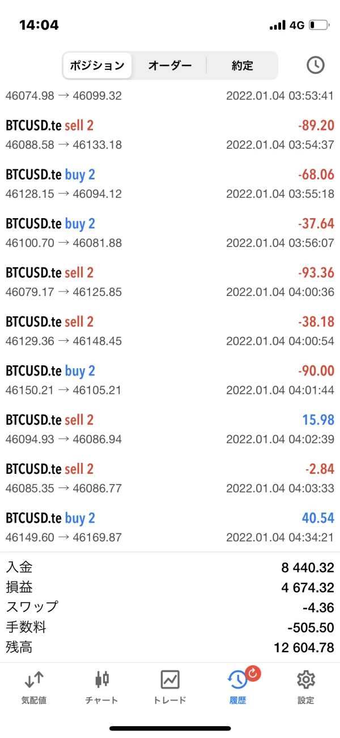This screenshot has width=340, height=738.
Task: Switch to the オーダー tab
Action: point(169,65)
